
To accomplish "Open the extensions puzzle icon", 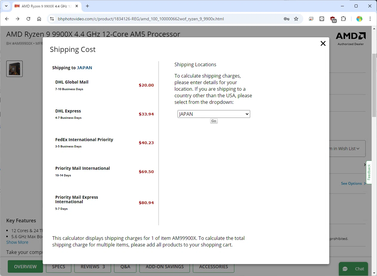I will point(344,19).
